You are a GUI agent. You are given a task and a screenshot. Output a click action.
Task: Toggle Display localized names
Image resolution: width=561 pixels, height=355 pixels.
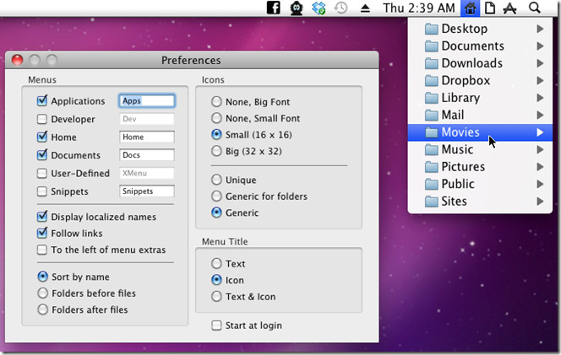(x=42, y=217)
